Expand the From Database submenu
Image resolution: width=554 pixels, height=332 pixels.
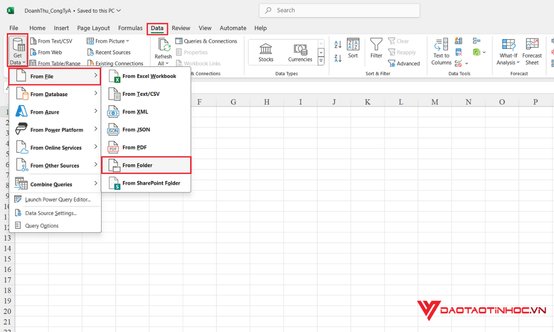[x=55, y=94]
